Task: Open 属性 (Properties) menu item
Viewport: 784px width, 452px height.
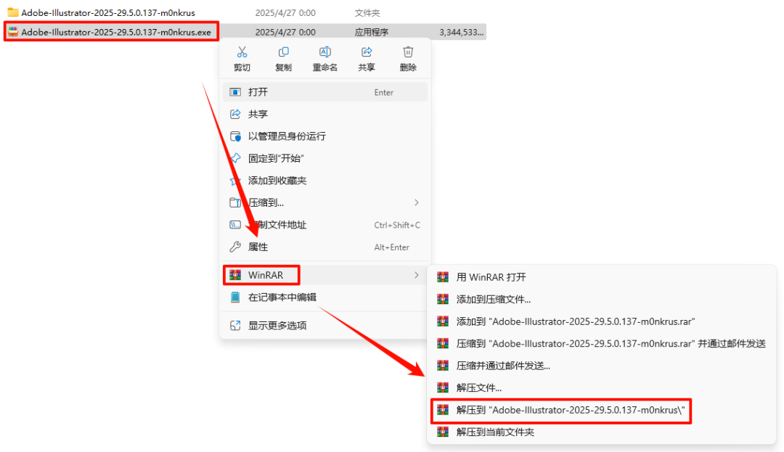Action: click(325, 247)
